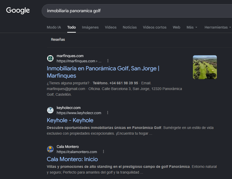
Task: Select the Todo tab
Action: click(x=71, y=27)
